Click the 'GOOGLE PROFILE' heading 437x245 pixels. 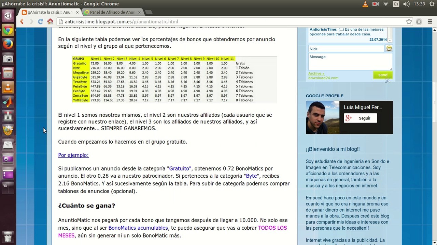[325, 96]
